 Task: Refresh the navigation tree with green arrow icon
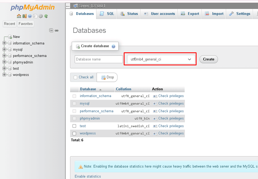click(x=46, y=16)
